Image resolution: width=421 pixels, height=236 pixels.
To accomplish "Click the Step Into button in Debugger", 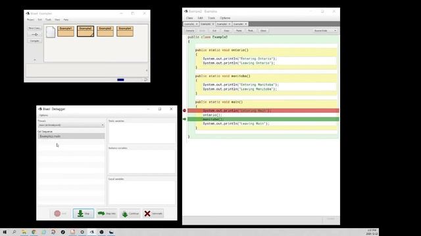I will pyautogui.click(x=107, y=214).
